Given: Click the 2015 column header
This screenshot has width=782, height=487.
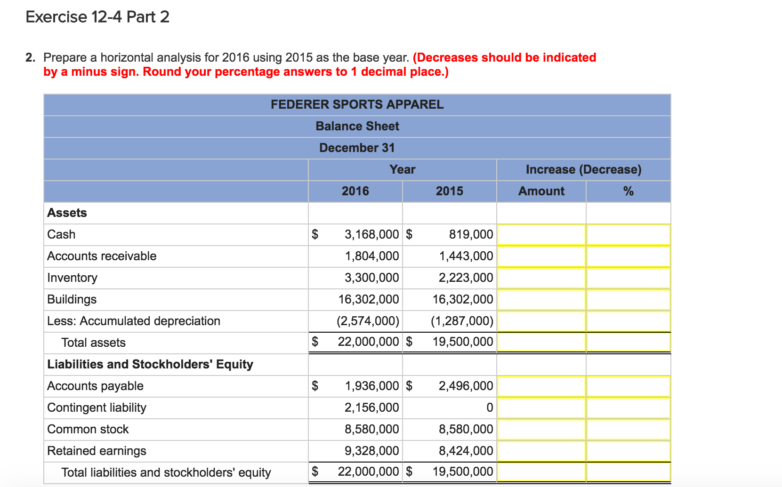Looking at the screenshot, I should [449, 191].
